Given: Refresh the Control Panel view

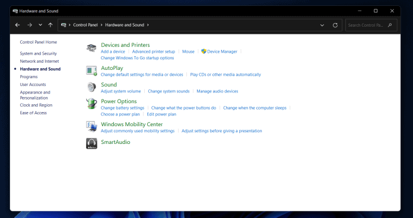Looking at the screenshot, I should tap(335, 25).
